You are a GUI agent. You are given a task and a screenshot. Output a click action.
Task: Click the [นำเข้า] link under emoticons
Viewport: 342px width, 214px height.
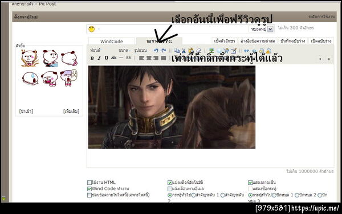pyautogui.click(x=26, y=112)
